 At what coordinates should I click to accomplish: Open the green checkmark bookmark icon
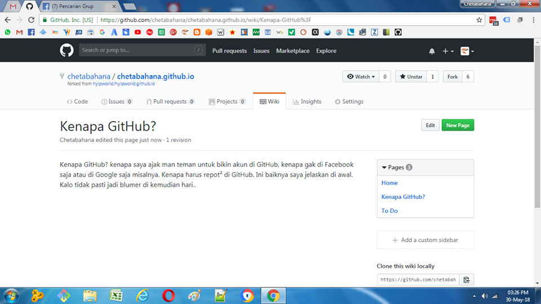tap(291, 32)
